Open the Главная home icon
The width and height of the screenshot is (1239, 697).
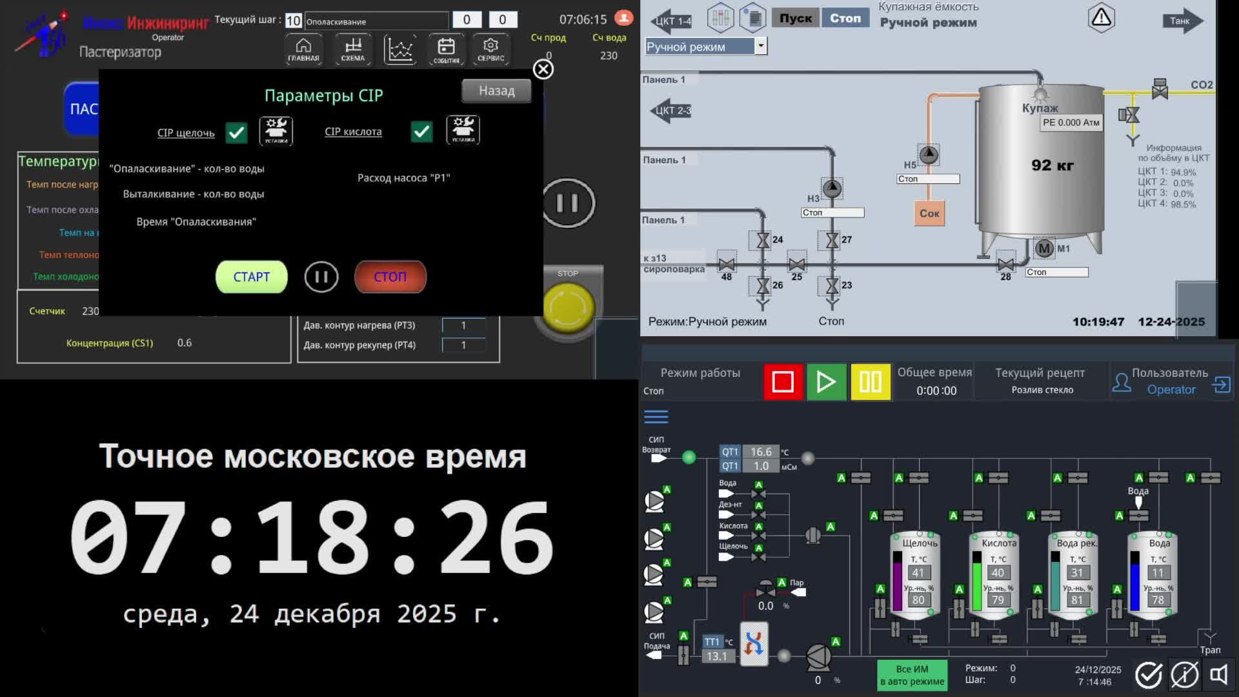[303, 49]
